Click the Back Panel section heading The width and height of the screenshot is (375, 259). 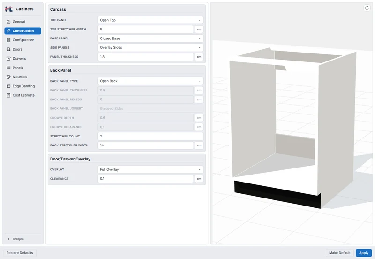pyautogui.click(x=60, y=70)
